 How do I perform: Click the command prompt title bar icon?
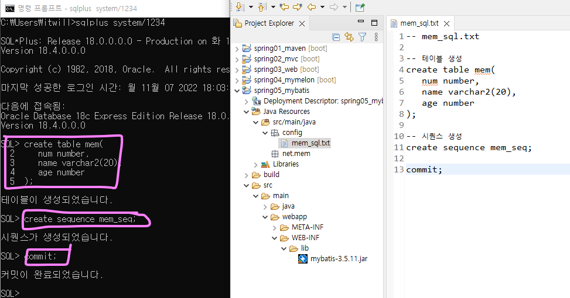pos(10,8)
